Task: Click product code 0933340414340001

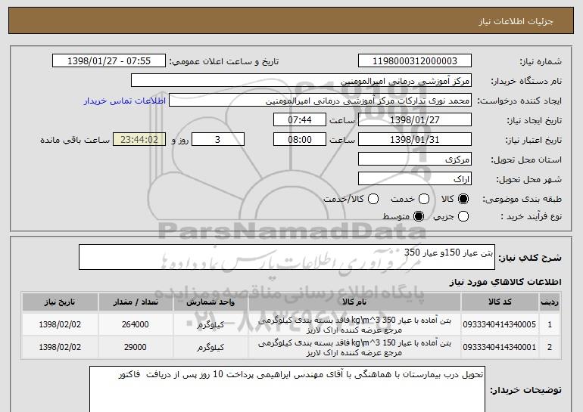Action: click(500, 347)
